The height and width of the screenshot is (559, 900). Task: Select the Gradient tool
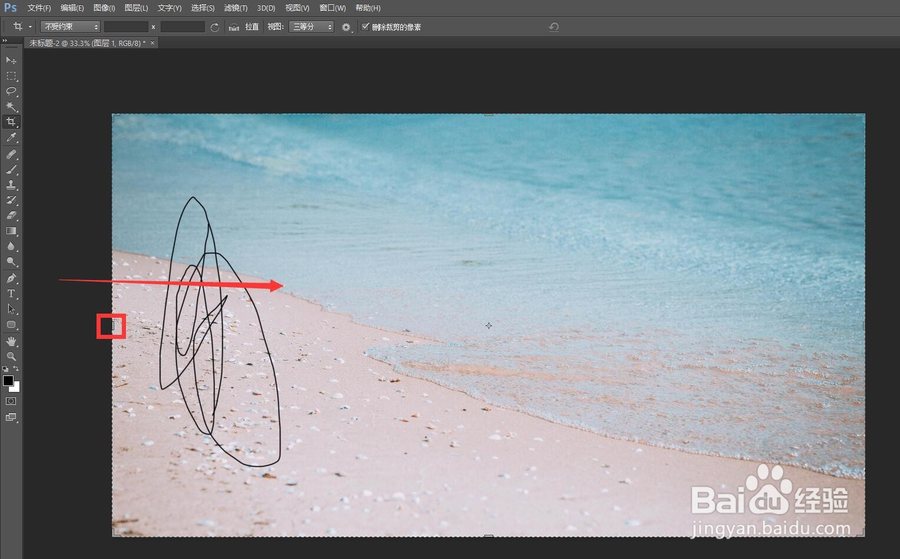click(x=11, y=231)
